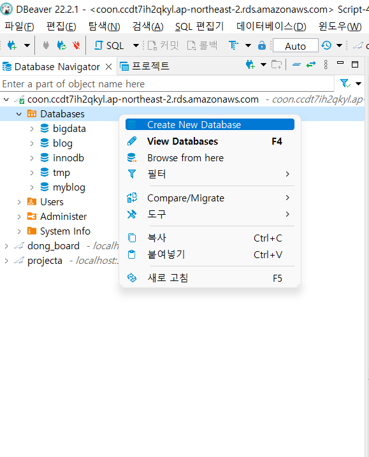Open the SQL 편집기 menu
This screenshot has width=369, height=457.
tap(199, 27)
